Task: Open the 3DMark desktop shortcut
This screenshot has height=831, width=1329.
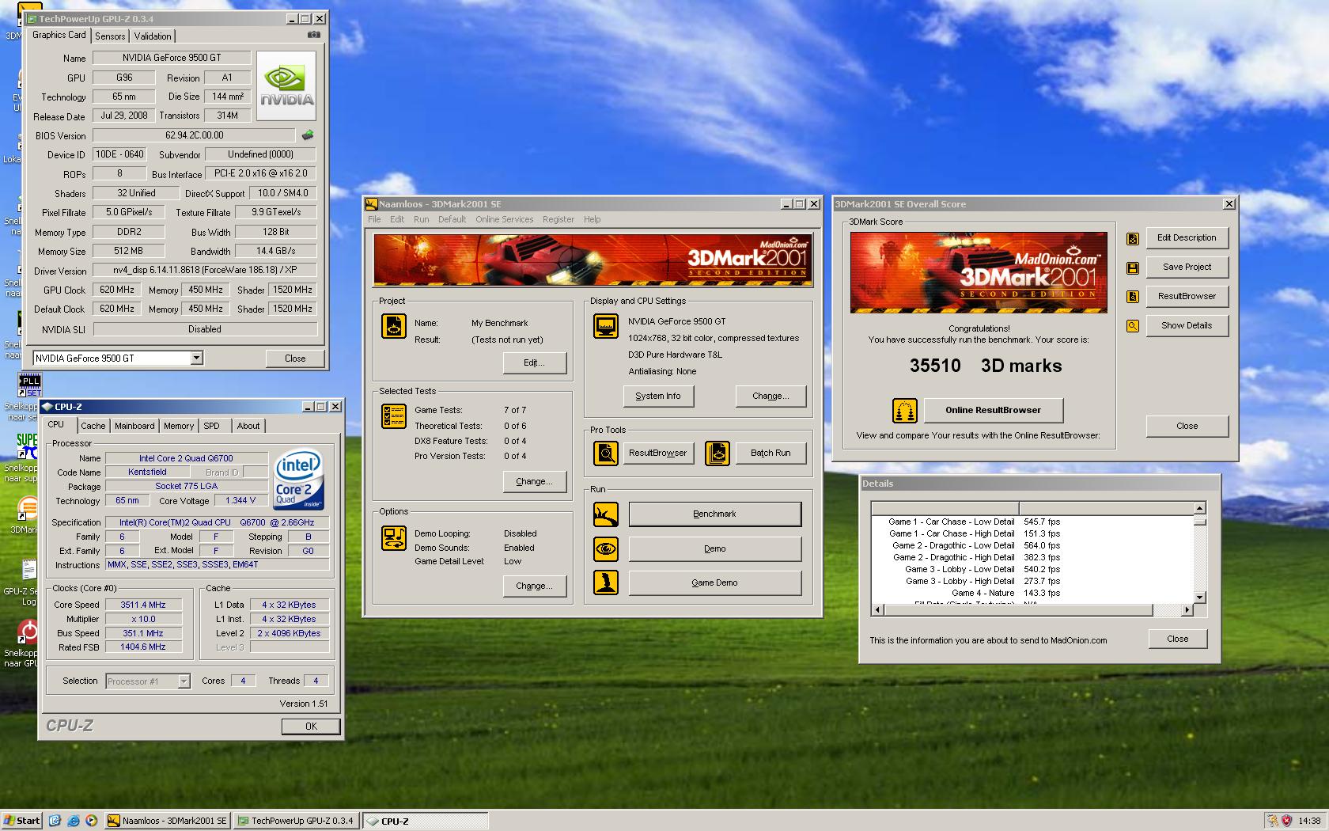Action: [27, 508]
